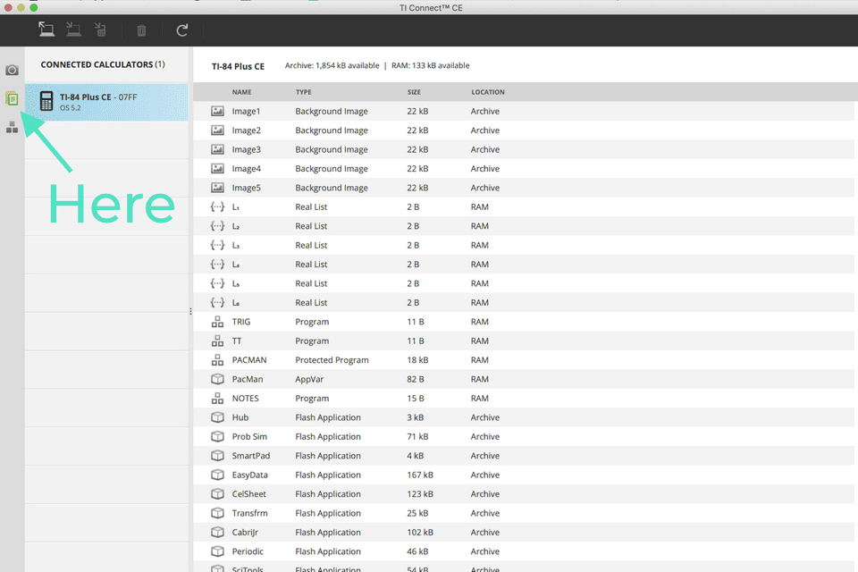The width and height of the screenshot is (858, 572).
Task: Select the Image1 name text
Action: tap(247, 111)
